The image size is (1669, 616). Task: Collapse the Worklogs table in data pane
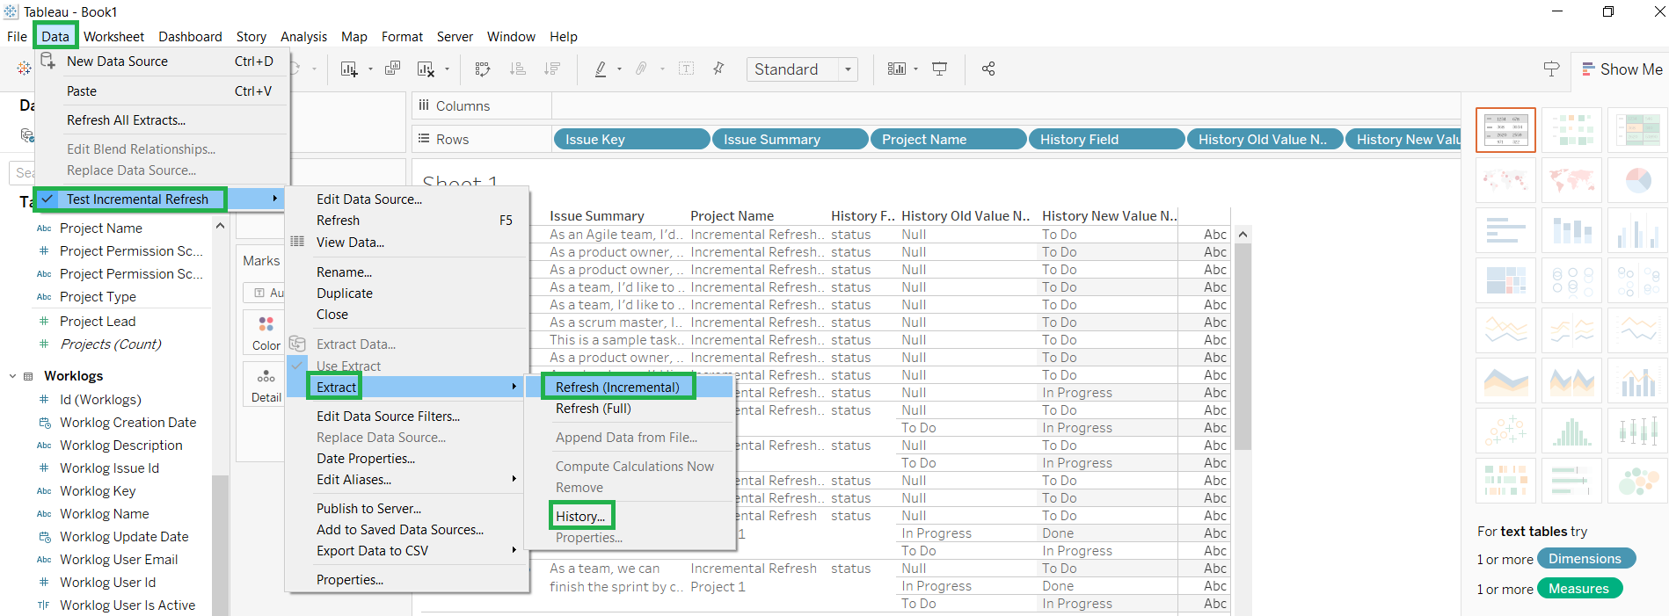click(x=12, y=376)
